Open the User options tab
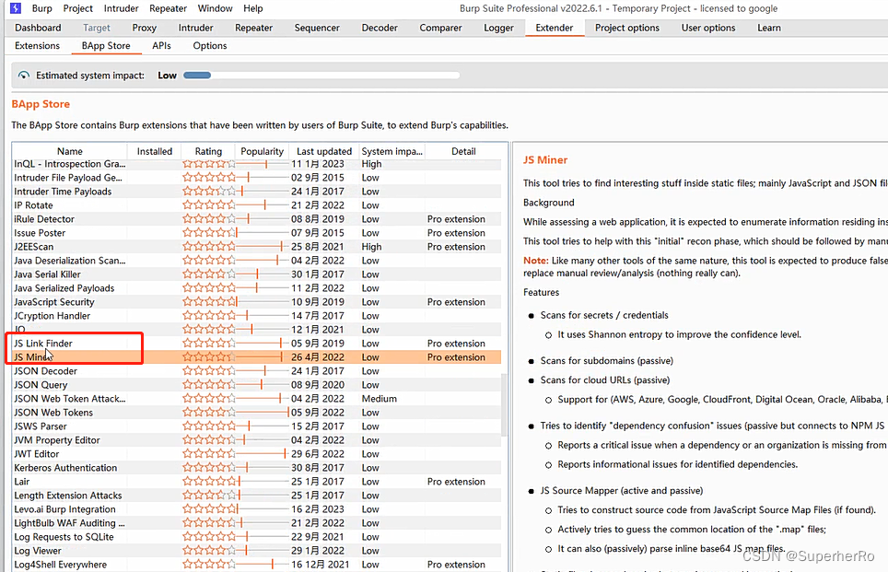 (708, 28)
